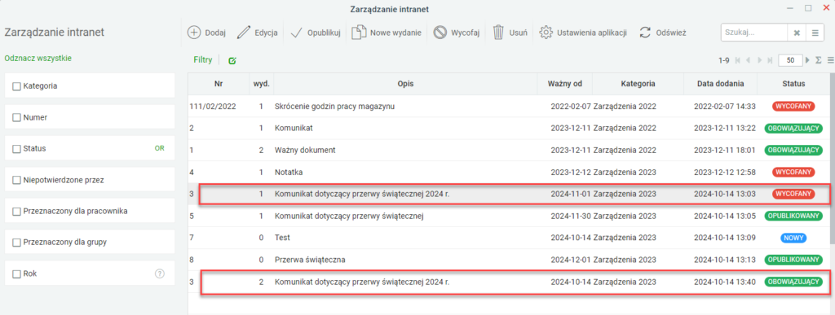Apply page size arrow after 50
The image size is (835, 315).
click(x=808, y=60)
